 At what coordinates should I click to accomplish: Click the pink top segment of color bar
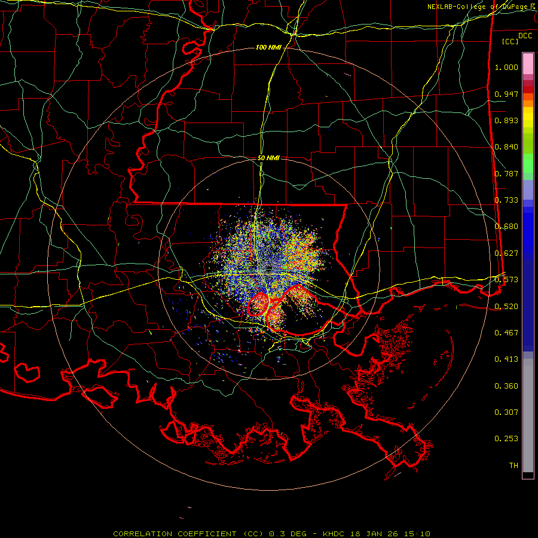click(x=528, y=63)
